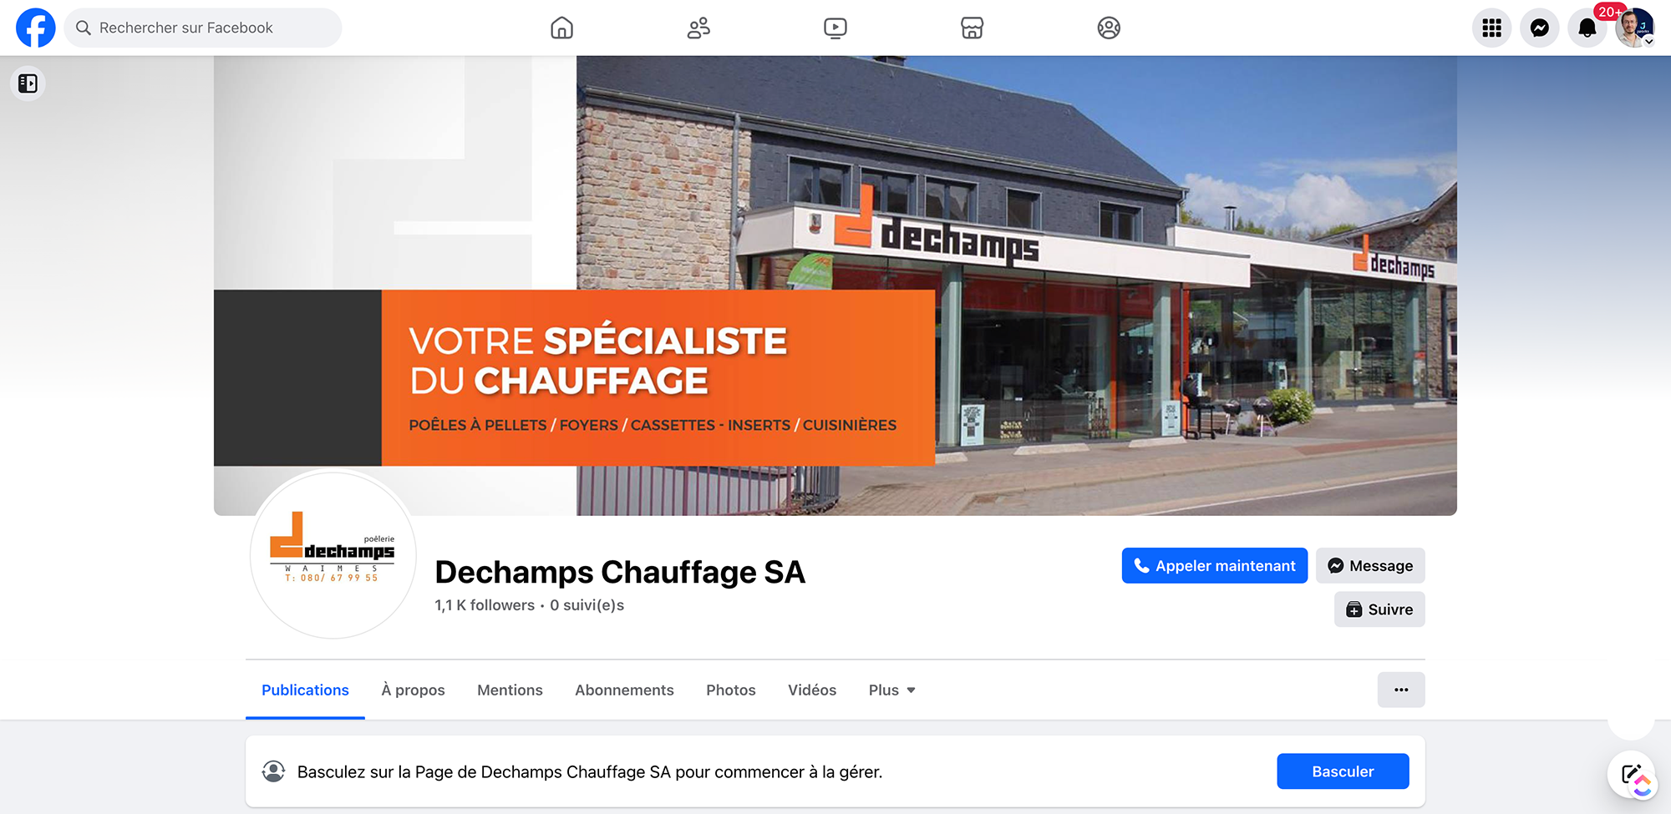The image size is (1671, 814).
Task: Click the Appeler maintenant button
Action: [1215, 566]
